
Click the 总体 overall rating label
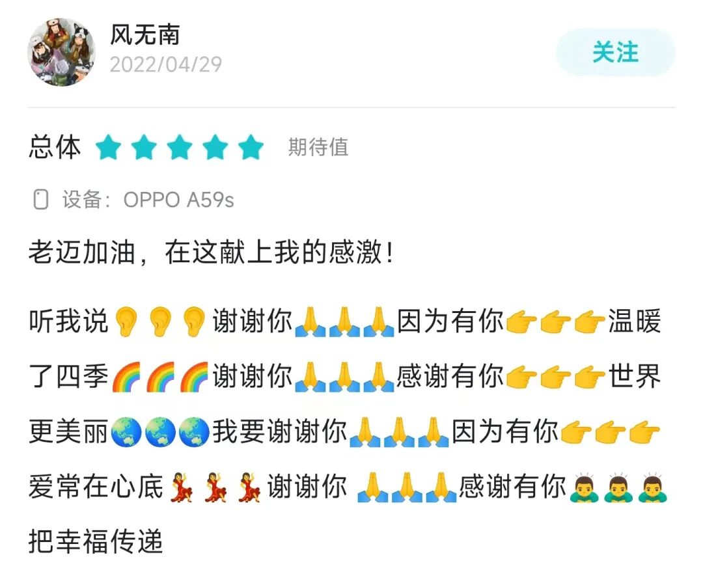coord(55,147)
